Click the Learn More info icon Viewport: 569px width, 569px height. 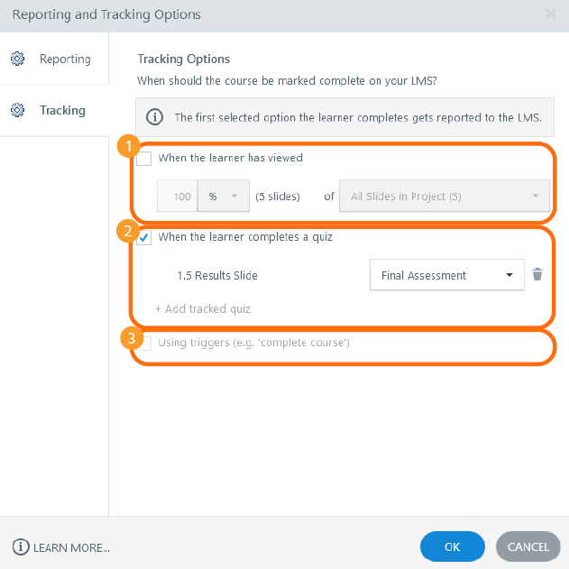pyautogui.click(x=21, y=546)
